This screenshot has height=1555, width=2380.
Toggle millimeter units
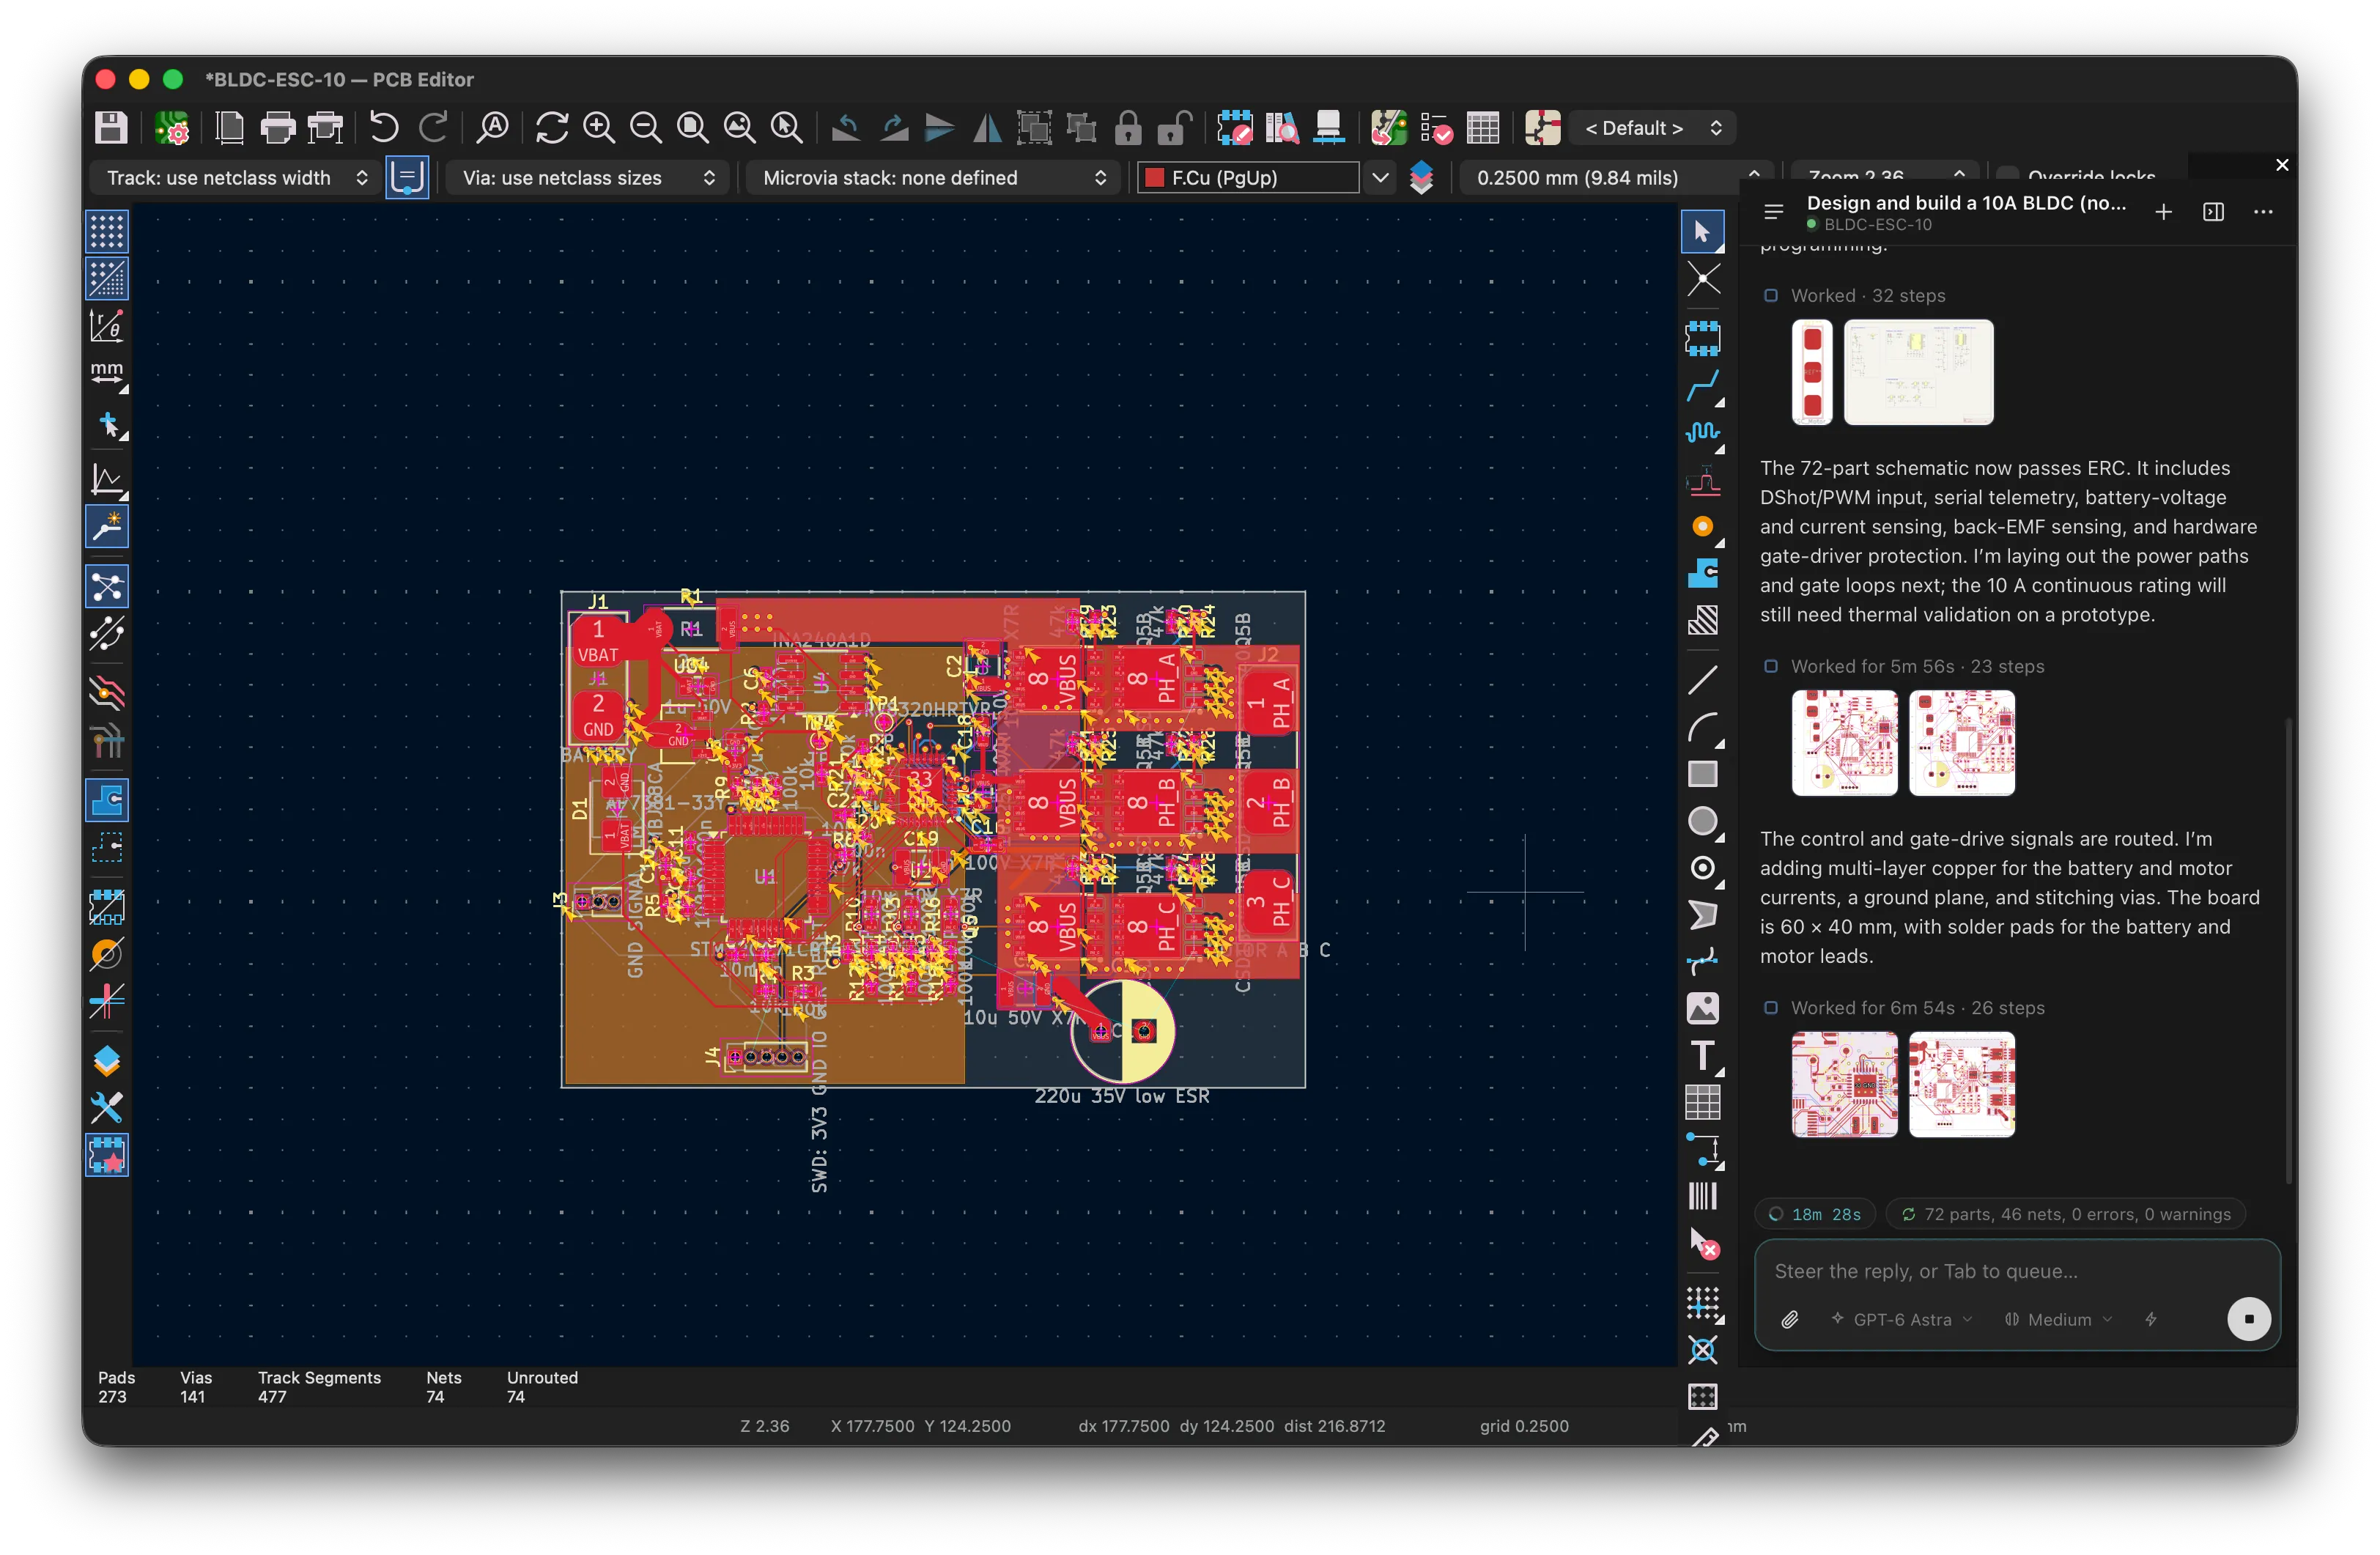pos(107,374)
